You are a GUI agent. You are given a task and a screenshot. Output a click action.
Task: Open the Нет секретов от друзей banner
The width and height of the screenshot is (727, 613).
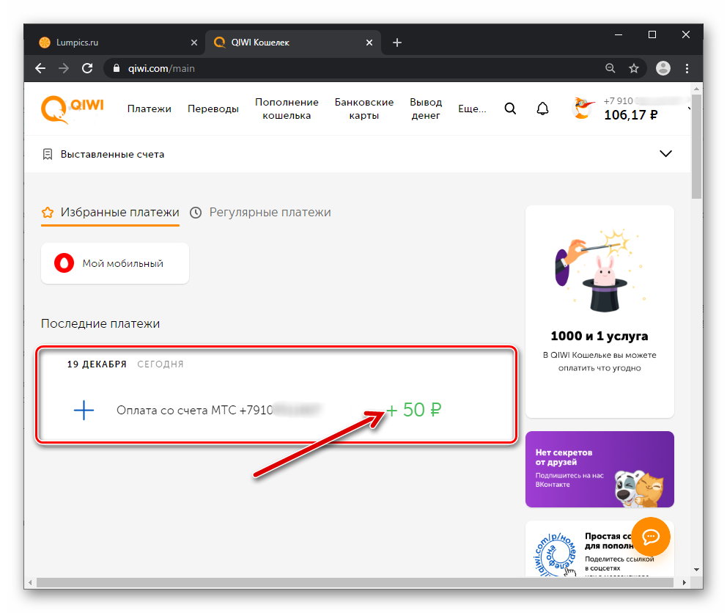[x=599, y=469]
